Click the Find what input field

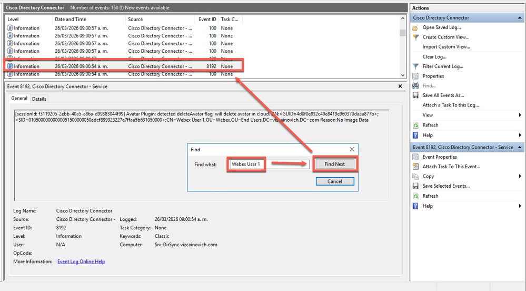point(270,164)
